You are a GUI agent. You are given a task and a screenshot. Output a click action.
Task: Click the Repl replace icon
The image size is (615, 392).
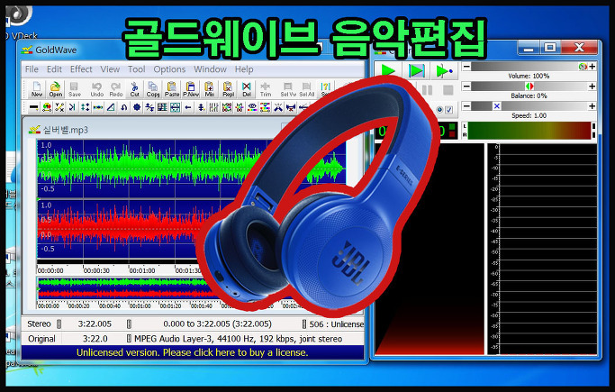pyautogui.click(x=228, y=89)
